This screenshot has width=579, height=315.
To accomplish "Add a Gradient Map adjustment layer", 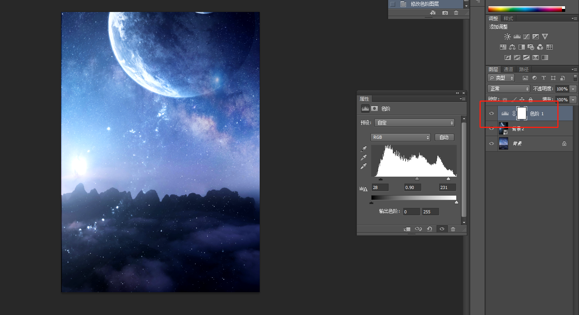I will pyautogui.click(x=545, y=57).
